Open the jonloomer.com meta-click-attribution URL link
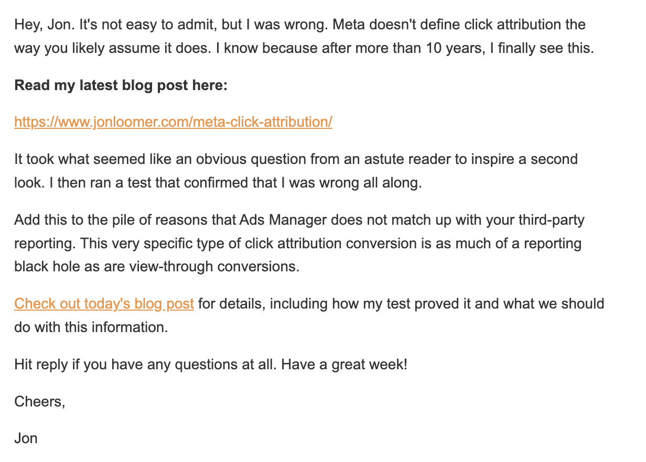This screenshot has height=462, width=646. pyautogui.click(x=173, y=122)
